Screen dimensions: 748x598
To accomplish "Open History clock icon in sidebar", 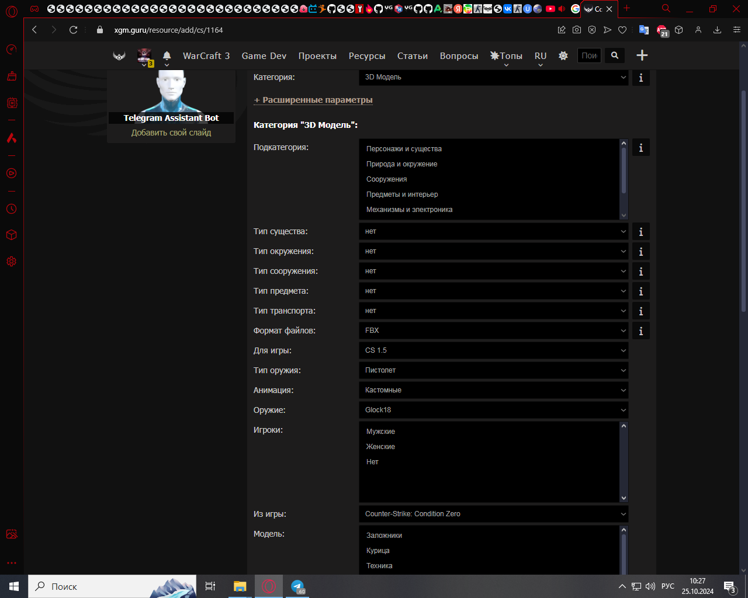I will coord(12,208).
